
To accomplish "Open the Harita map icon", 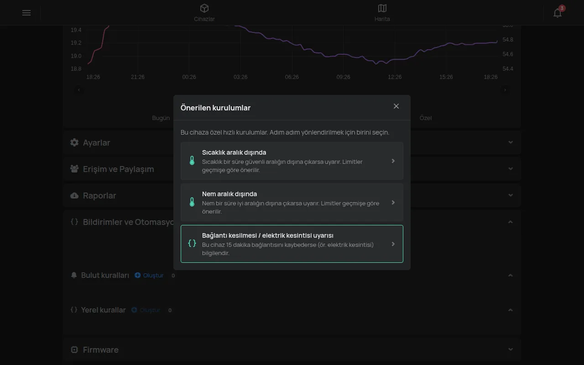I will (x=382, y=8).
